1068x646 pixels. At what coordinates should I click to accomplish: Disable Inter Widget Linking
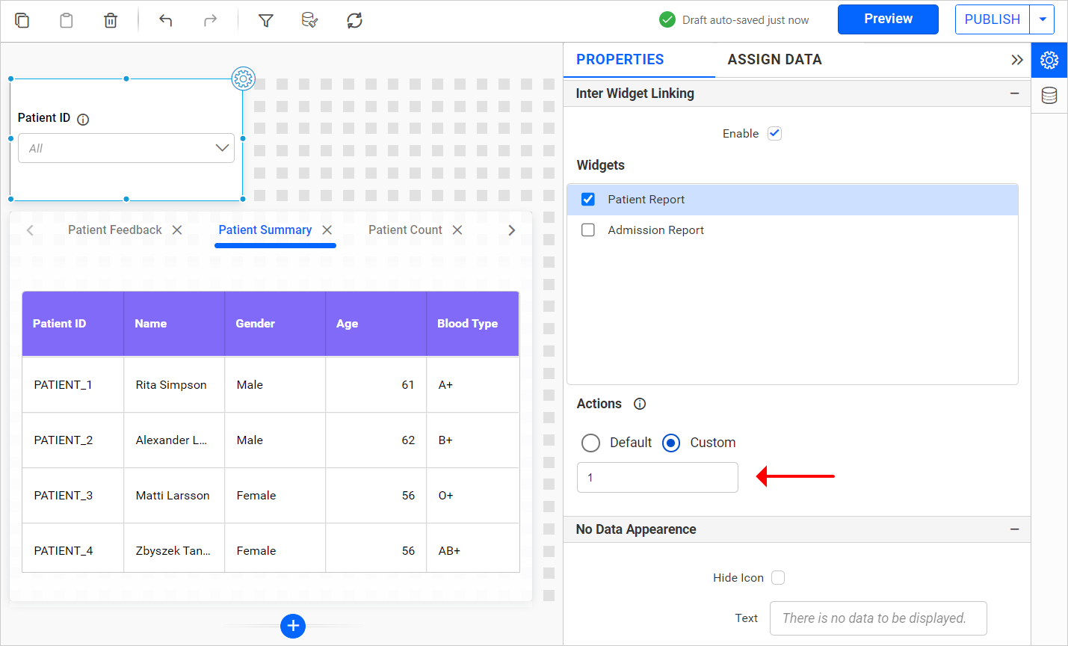tap(774, 133)
